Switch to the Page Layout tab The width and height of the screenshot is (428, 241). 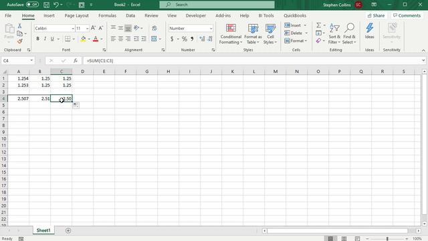pyautogui.click(x=76, y=15)
